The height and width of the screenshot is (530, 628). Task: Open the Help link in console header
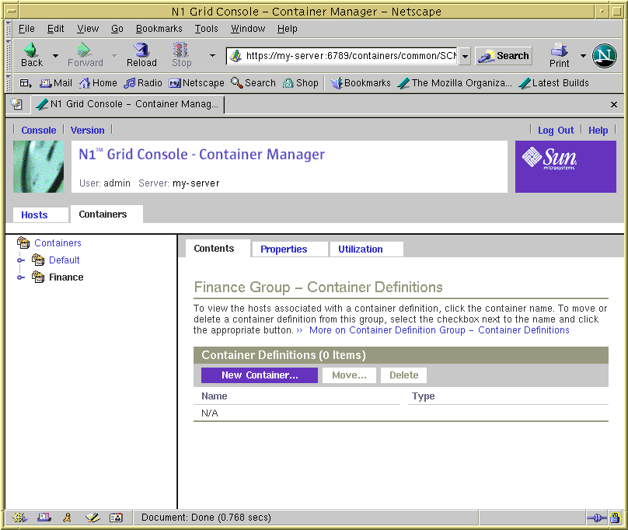598,131
